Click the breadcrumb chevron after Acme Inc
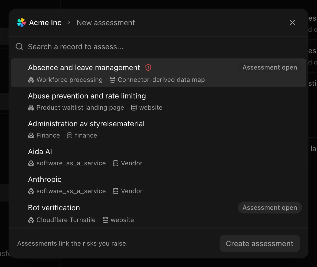Viewport: 317px width, 267px height. [x=69, y=23]
